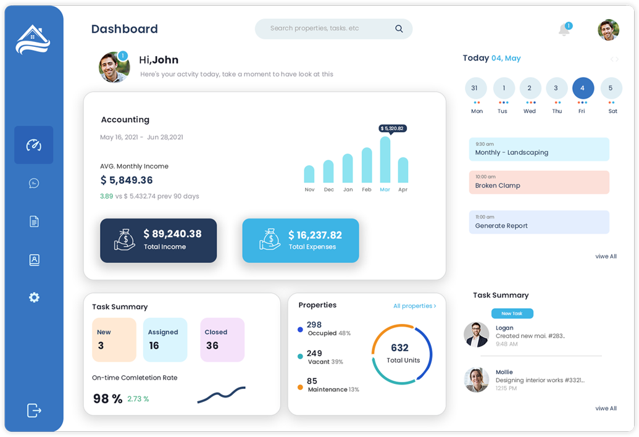The image size is (639, 437).
Task: Select Monday 31 in the calendar row
Action: (x=475, y=88)
